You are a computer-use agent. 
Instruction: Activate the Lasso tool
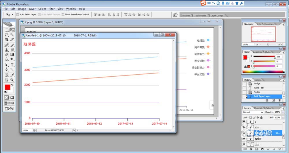6,35
